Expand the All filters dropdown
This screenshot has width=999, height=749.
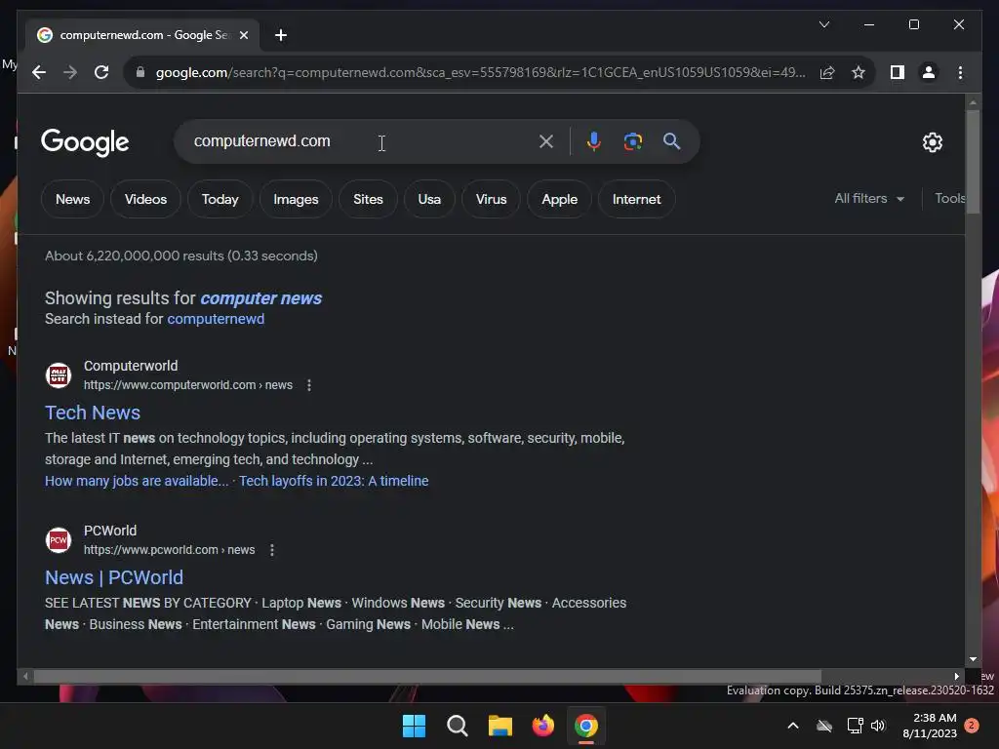pos(869,199)
